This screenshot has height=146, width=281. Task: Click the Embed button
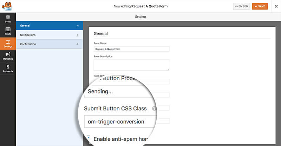tap(241, 6)
